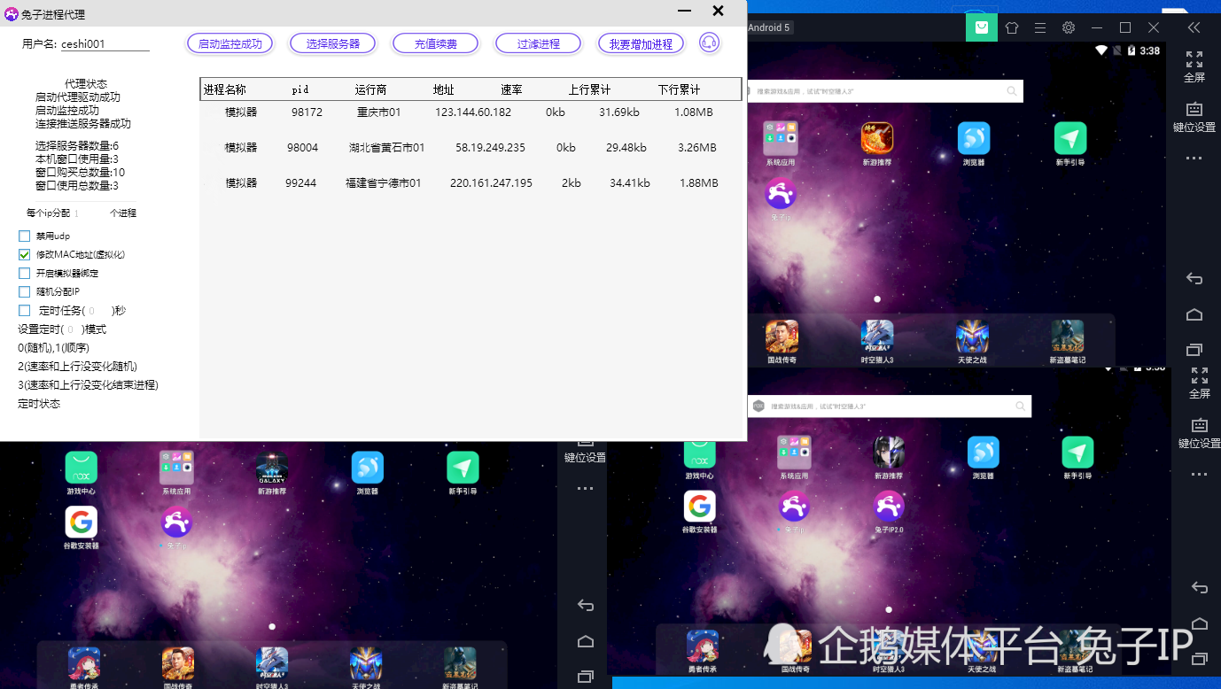This screenshot has width=1221, height=689.
Task: Click the 进程名称 column header
Action: pos(225,89)
